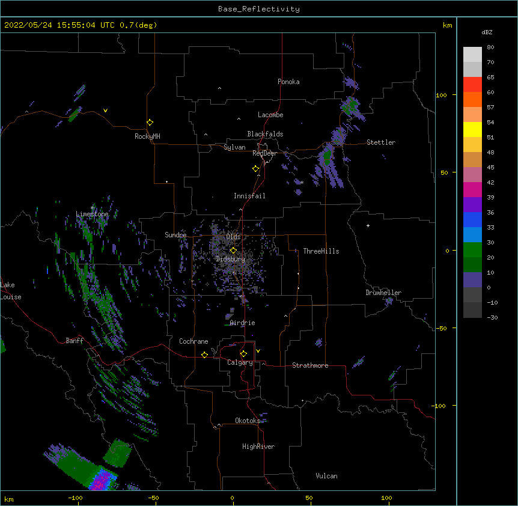This screenshot has width=518, height=506.
Task: Click the magenta high-reflectivity storm core echo
Action: pyautogui.click(x=101, y=481)
